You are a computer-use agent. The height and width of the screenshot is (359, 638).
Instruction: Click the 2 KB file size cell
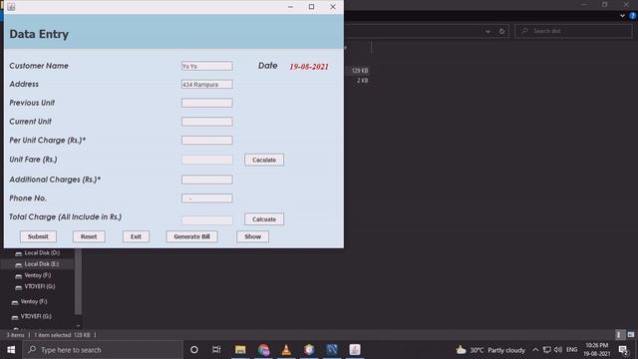coord(362,81)
